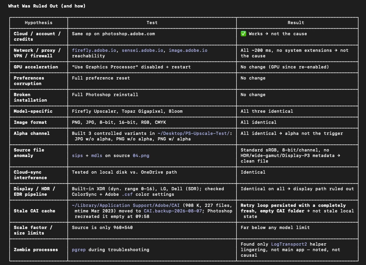Click the Hypothesis column header

[38, 23]
